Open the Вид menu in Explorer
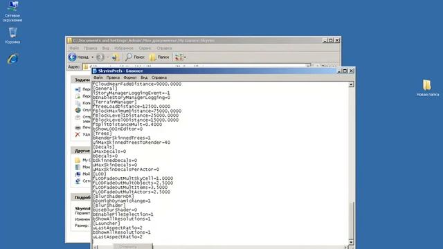Screen dimensions: 443x249 105,48
